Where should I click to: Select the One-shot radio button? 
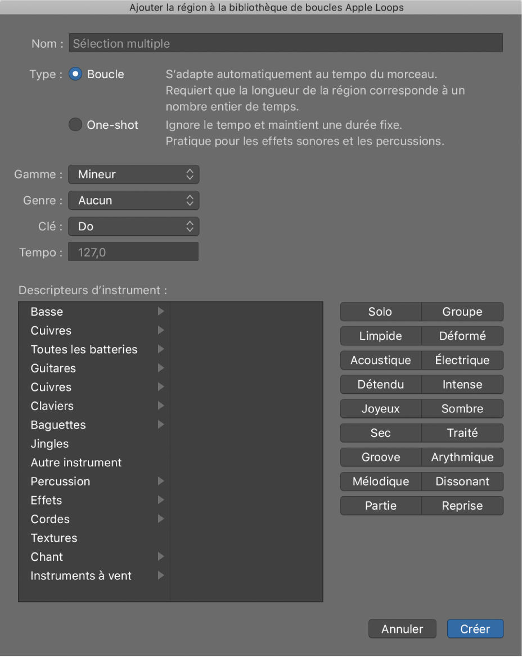[x=75, y=125]
